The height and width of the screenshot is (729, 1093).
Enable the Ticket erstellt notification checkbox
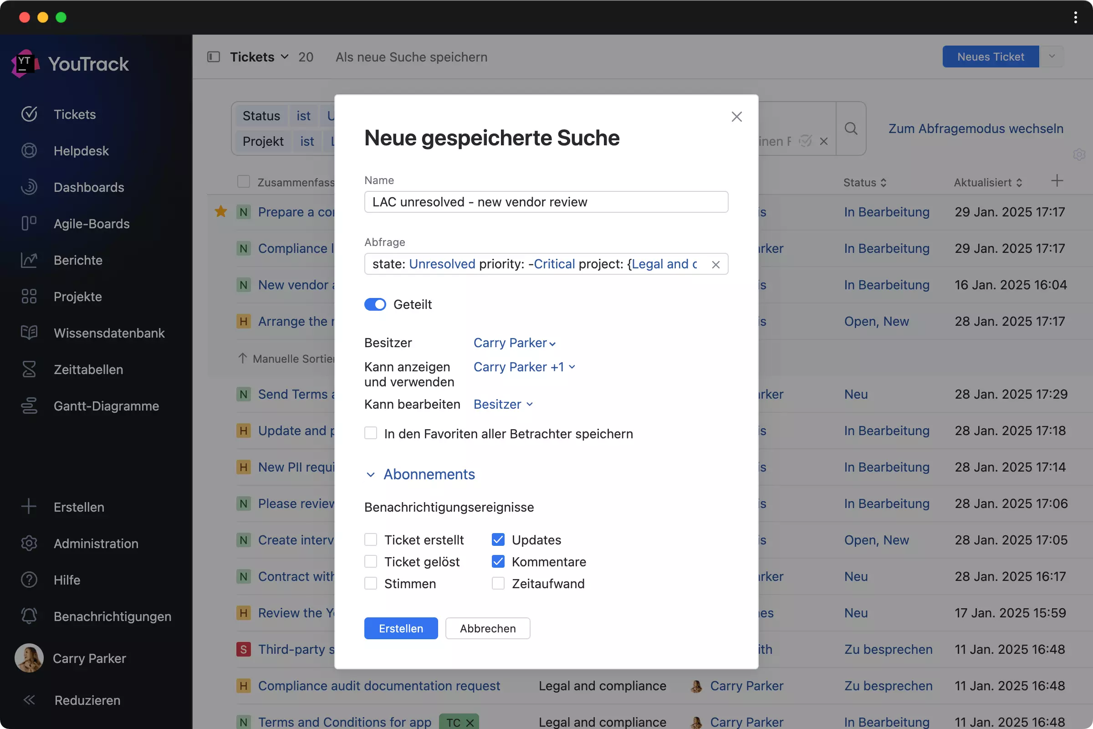(x=370, y=539)
